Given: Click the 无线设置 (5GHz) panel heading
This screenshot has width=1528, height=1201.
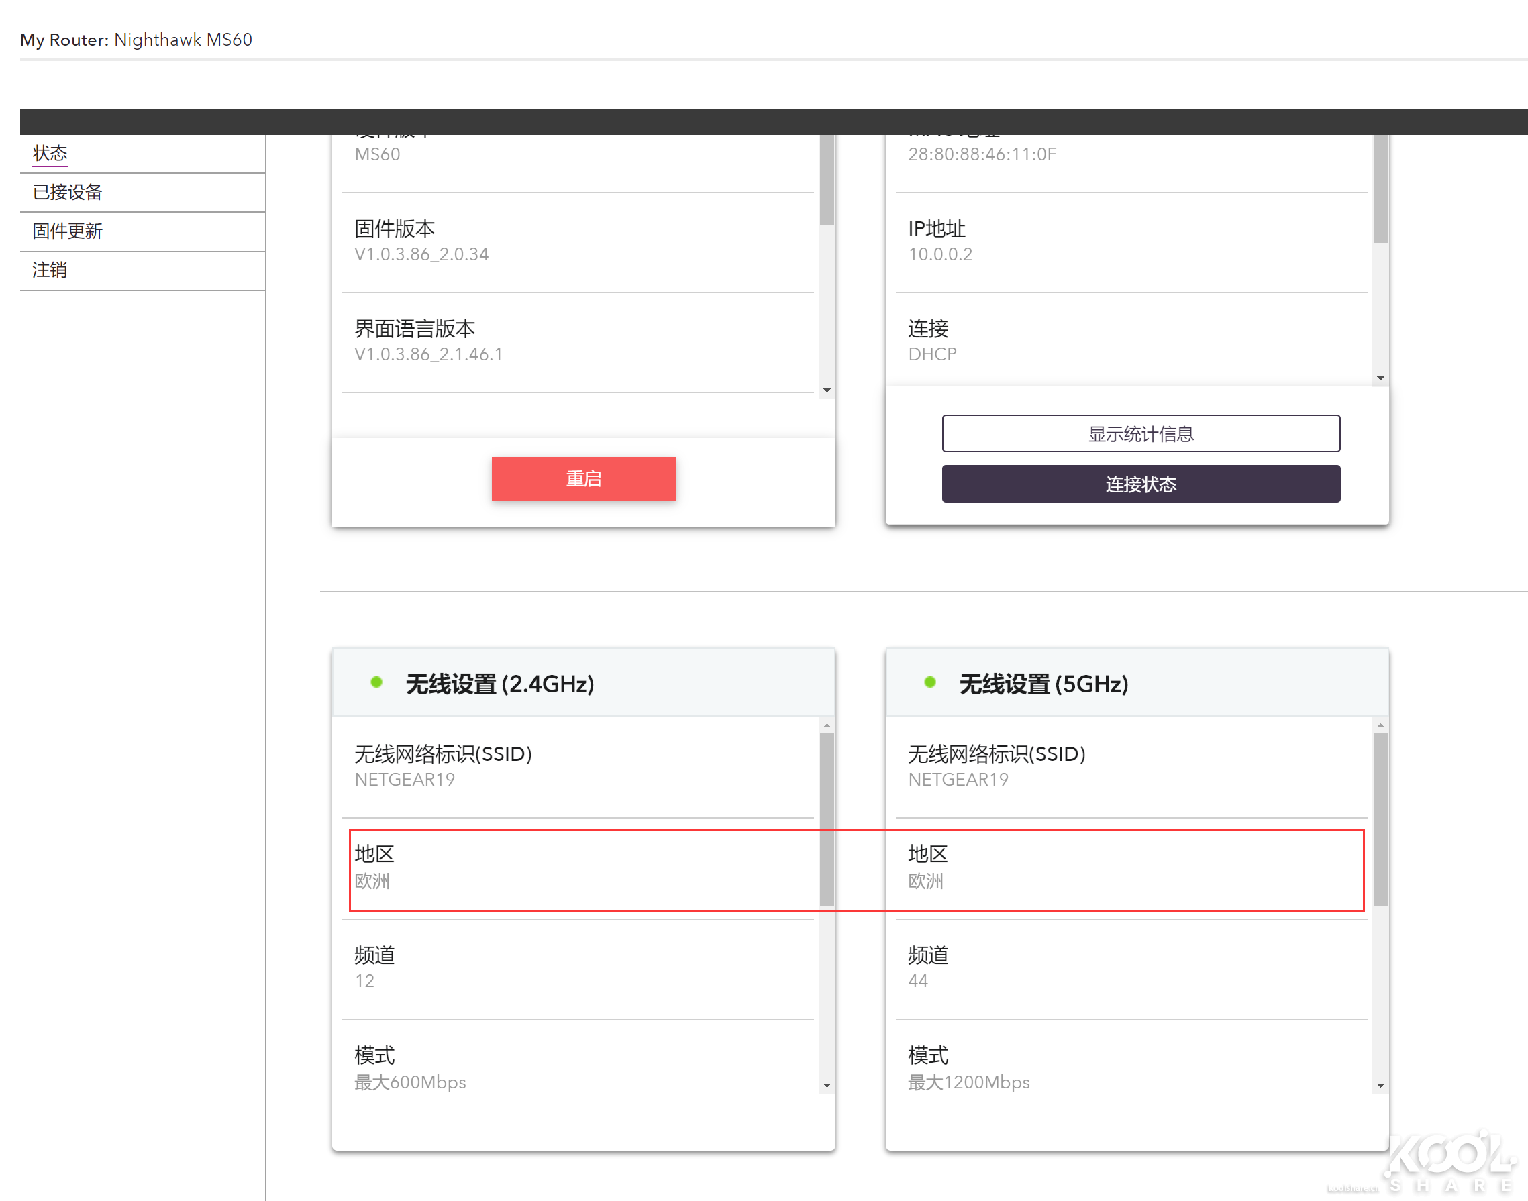Looking at the screenshot, I should 1043,684.
